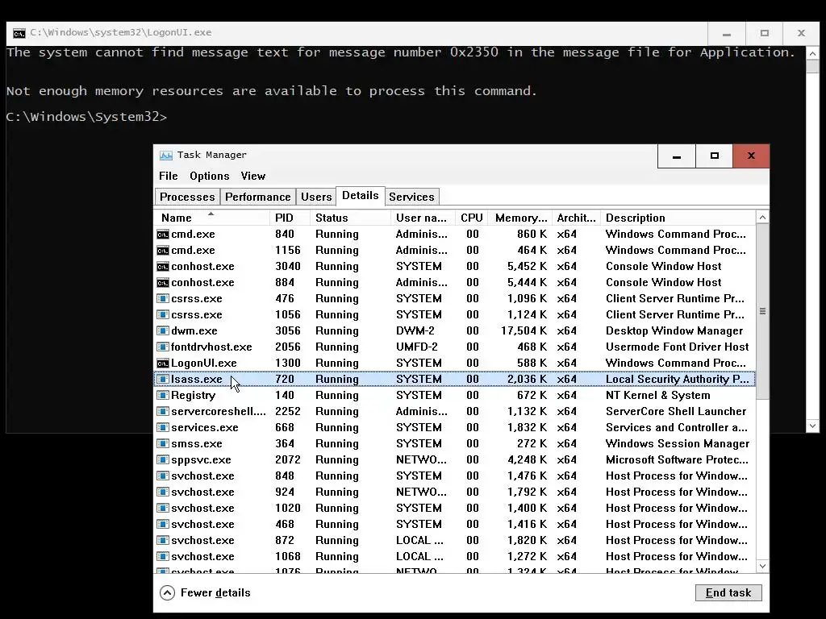Sort by the Architecture column header

pyautogui.click(x=576, y=218)
